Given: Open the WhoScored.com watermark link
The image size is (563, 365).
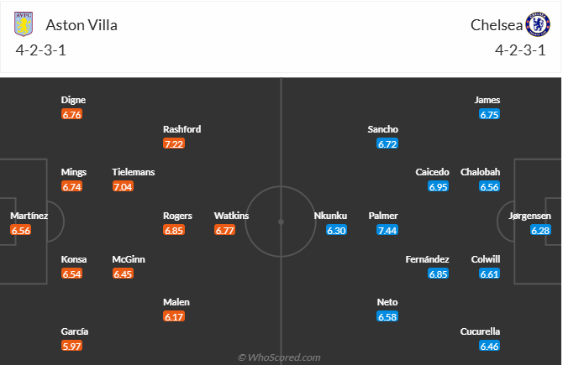Looking at the screenshot, I should (x=279, y=357).
